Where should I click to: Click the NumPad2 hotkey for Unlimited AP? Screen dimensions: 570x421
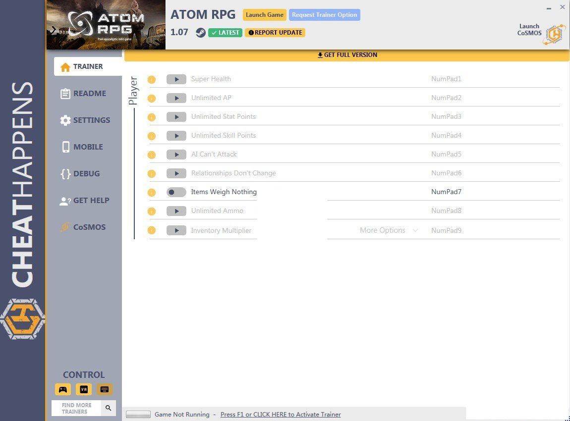(x=446, y=98)
